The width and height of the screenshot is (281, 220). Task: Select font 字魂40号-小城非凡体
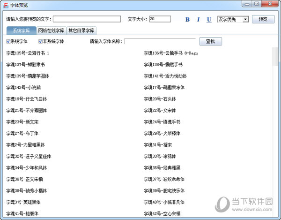point(164,203)
